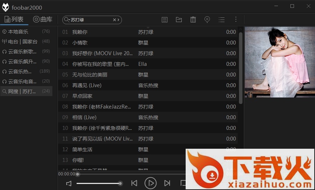Maximize the foobar2000 window
315x190 pixels.
pos(292,6)
